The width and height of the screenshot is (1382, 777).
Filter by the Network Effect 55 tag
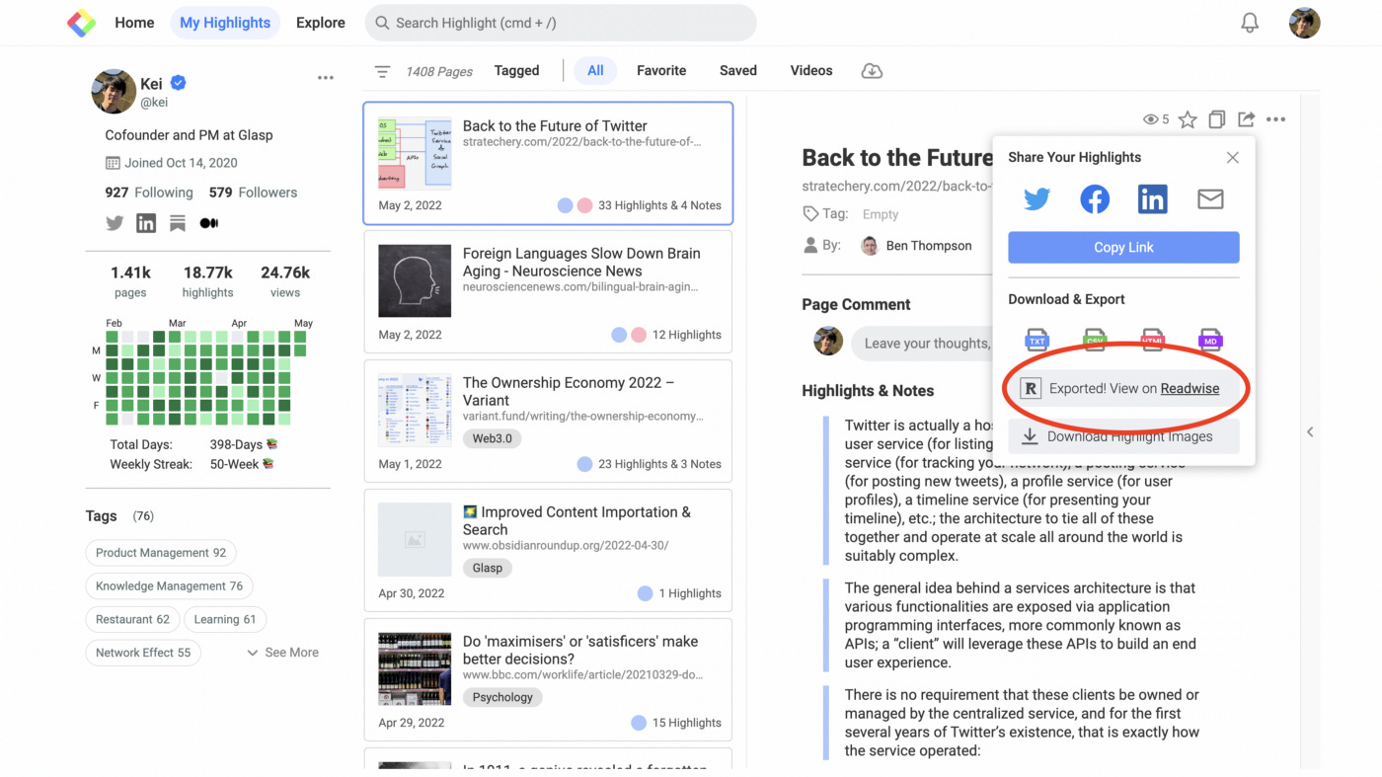coord(143,653)
